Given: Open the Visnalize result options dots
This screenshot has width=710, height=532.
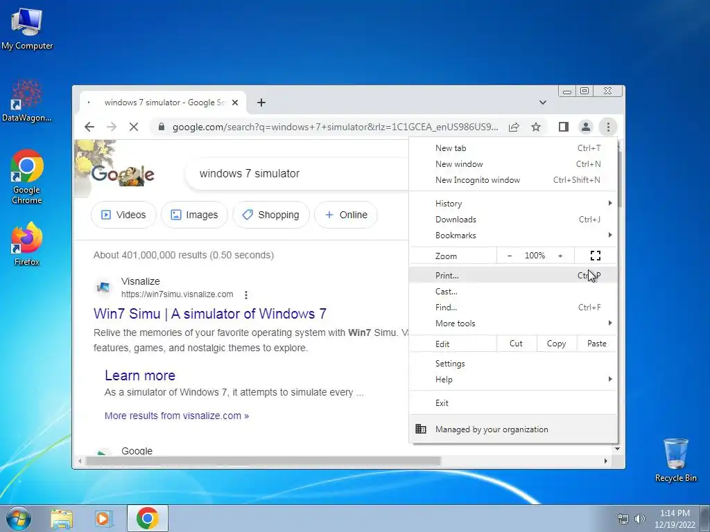Looking at the screenshot, I should (x=246, y=295).
